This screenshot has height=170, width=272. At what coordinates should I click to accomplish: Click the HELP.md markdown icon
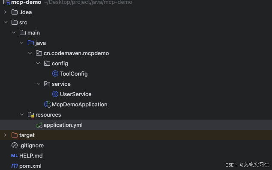pyautogui.click(x=15, y=155)
